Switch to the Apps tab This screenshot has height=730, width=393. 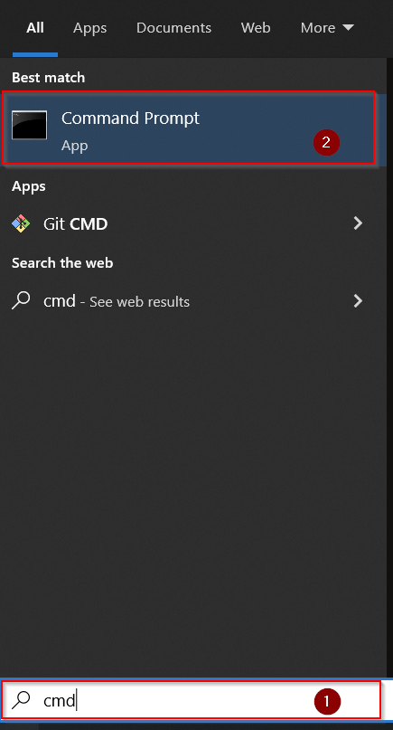pos(89,28)
